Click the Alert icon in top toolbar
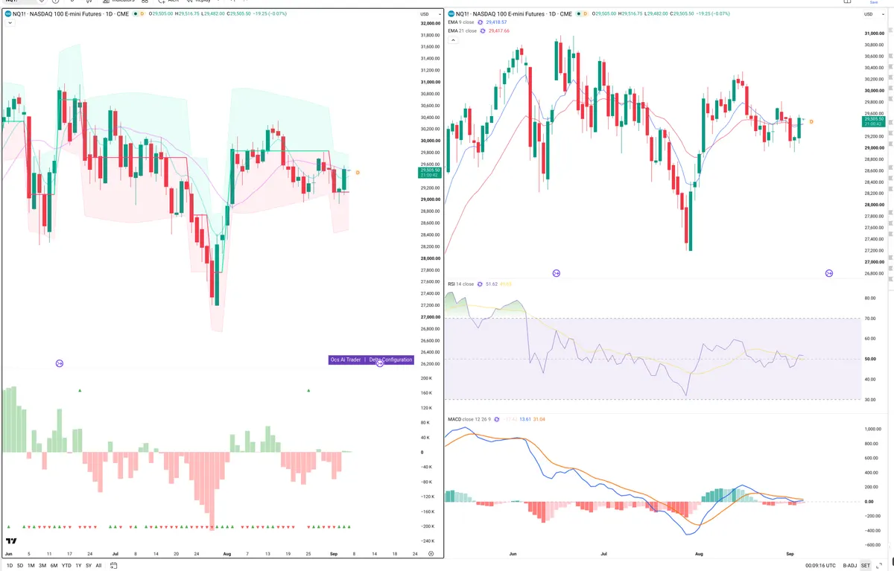Screen dimensions: 894x571 tap(163, 1)
